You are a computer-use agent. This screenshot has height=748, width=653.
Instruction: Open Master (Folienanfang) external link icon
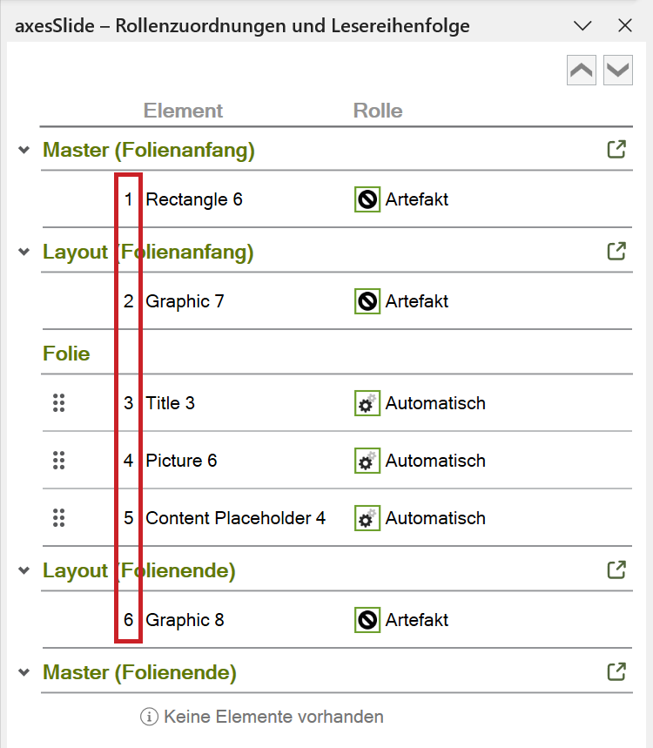click(616, 149)
